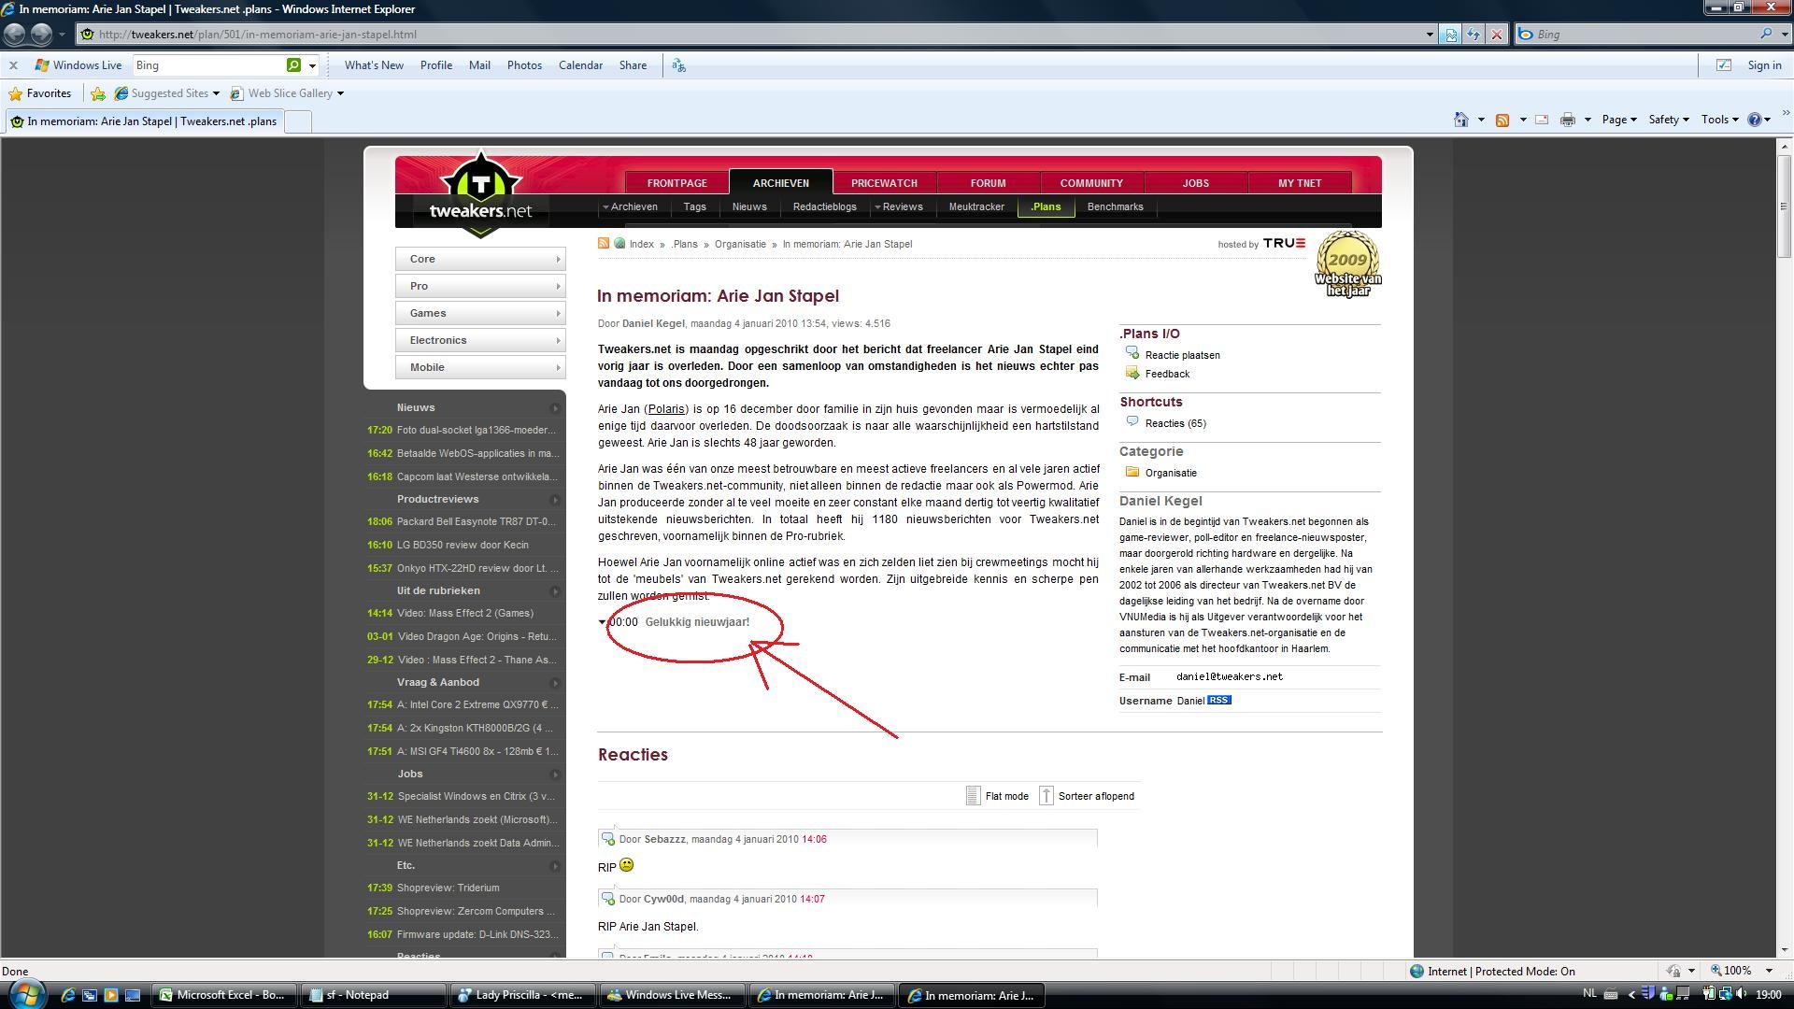The image size is (1794, 1009).
Task: Open the Benchmarks submenu item
Action: tap(1115, 207)
